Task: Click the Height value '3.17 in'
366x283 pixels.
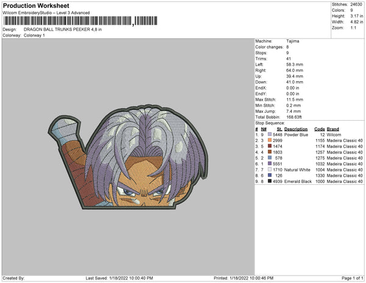Action: click(356, 16)
